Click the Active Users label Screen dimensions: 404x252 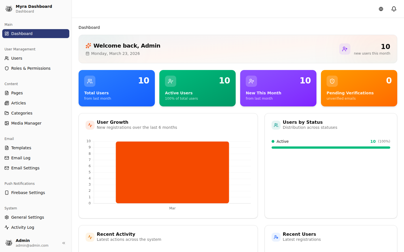click(179, 93)
